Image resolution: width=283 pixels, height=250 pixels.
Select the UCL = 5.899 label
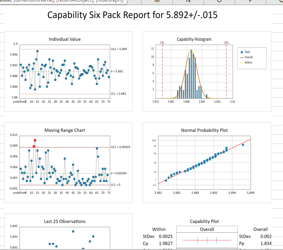(119, 49)
